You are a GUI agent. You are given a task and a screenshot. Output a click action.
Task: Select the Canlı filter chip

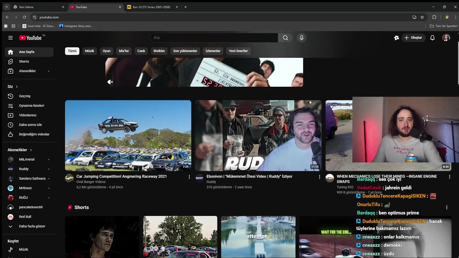click(141, 51)
